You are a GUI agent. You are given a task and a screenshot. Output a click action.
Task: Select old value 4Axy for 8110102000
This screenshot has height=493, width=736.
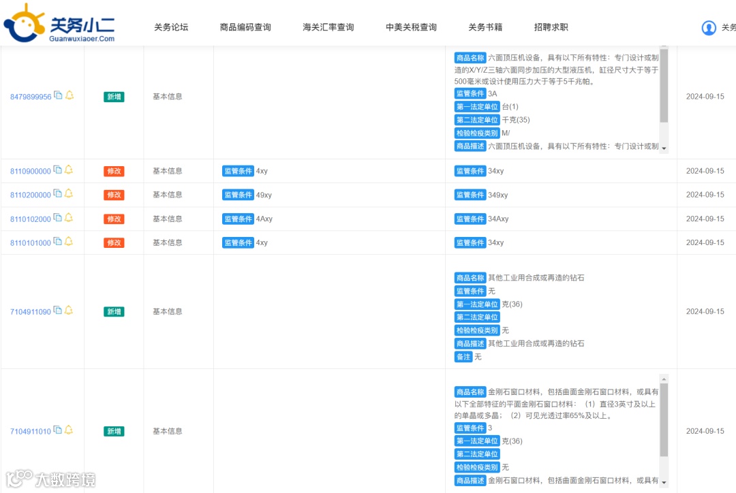coord(264,219)
